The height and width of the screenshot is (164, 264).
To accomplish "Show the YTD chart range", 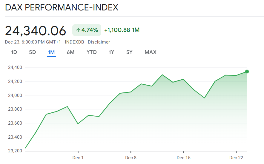I will pos(92,52).
